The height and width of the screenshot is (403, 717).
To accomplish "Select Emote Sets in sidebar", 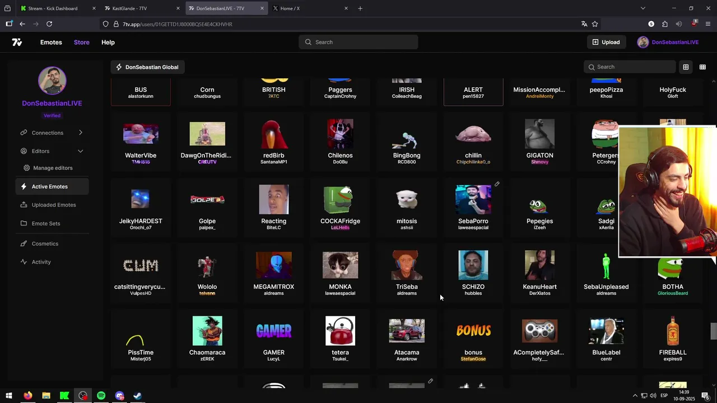I will (52, 223).
